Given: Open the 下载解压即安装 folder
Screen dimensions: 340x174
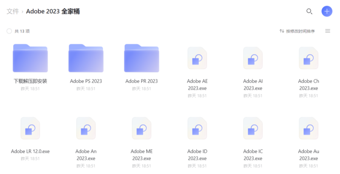Looking at the screenshot, I should tap(30, 58).
